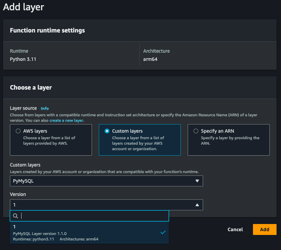Click the Specify an ARN card area
This screenshot has width=281, height=250.
[x=228, y=140]
